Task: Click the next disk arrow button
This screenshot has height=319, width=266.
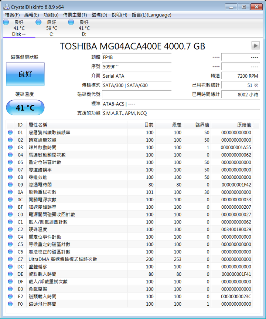Action: pos(255,46)
